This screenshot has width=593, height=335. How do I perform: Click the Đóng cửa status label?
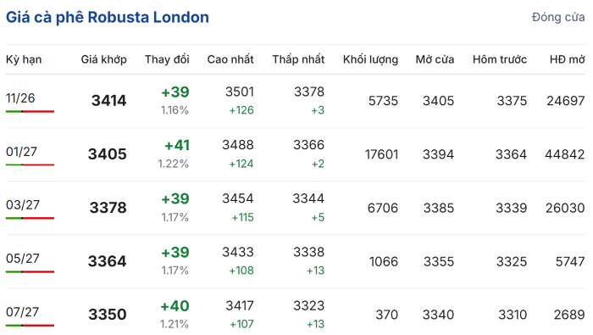tap(558, 18)
